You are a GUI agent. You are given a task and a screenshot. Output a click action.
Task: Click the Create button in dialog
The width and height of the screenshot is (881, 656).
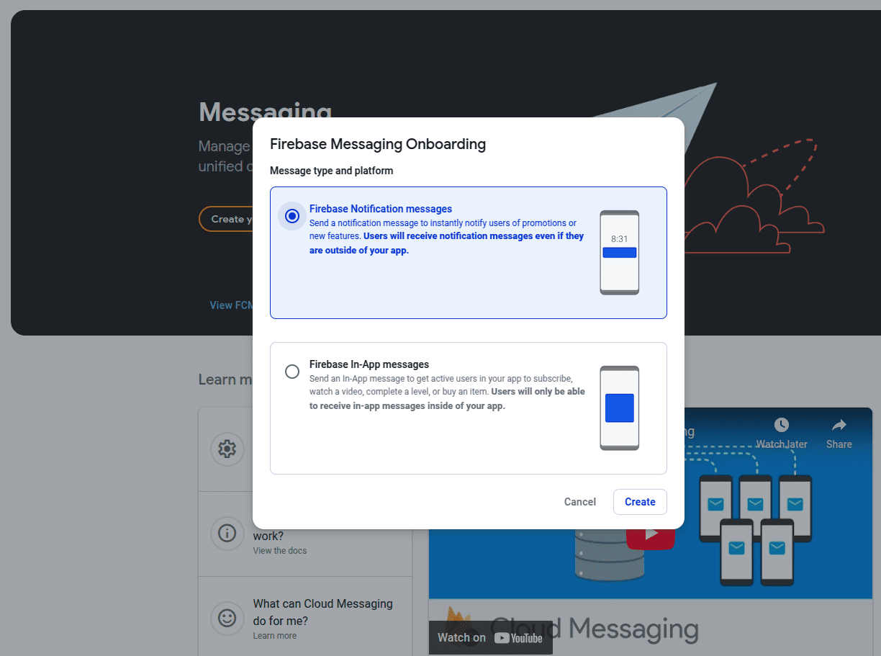pyautogui.click(x=640, y=502)
